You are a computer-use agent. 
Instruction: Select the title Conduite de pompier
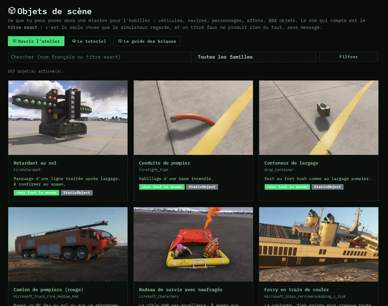(165, 163)
